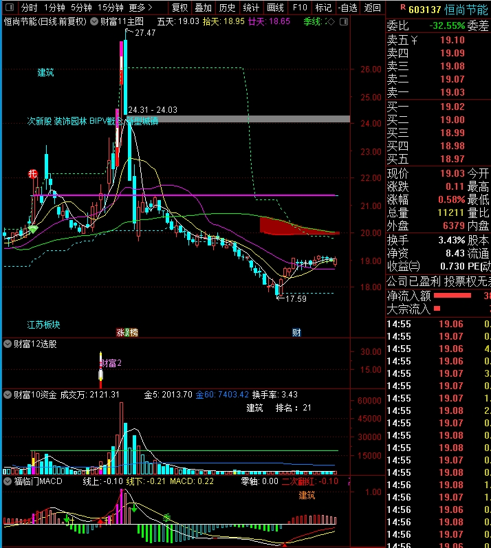Click the 标记 mark button

coord(323,8)
